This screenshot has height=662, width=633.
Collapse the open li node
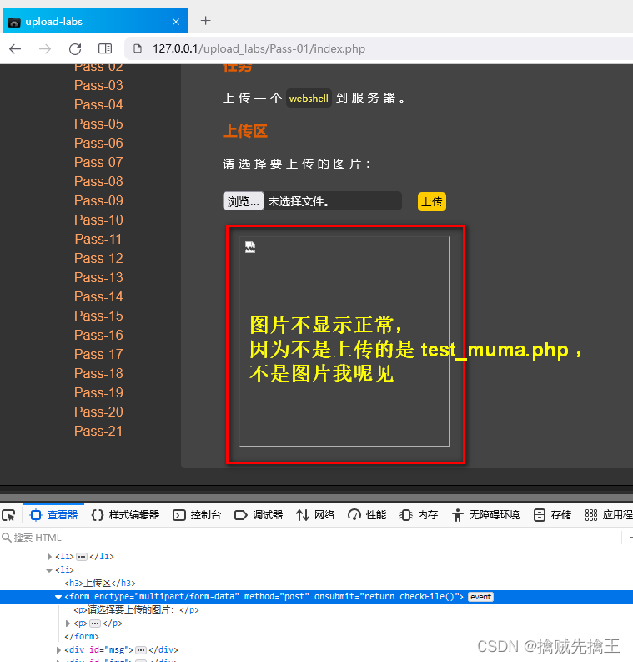coord(49,570)
